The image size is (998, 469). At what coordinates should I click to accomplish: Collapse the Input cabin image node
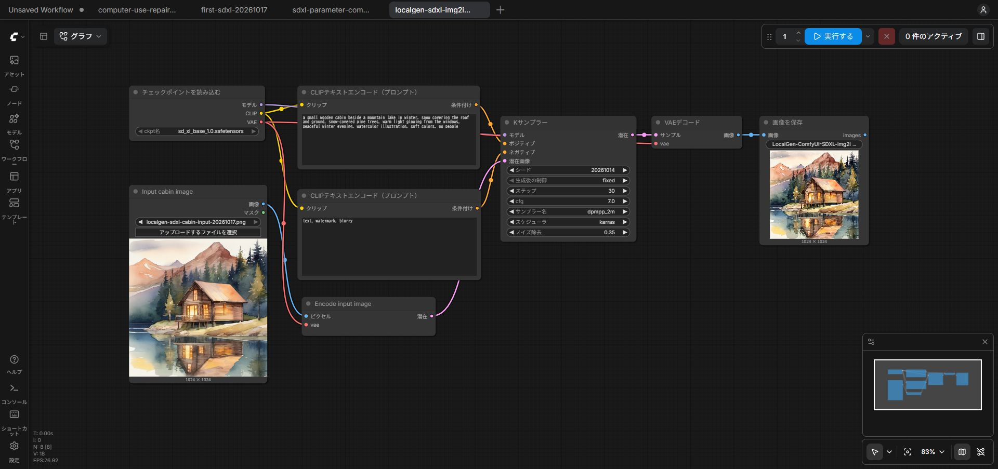coord(136,192)
